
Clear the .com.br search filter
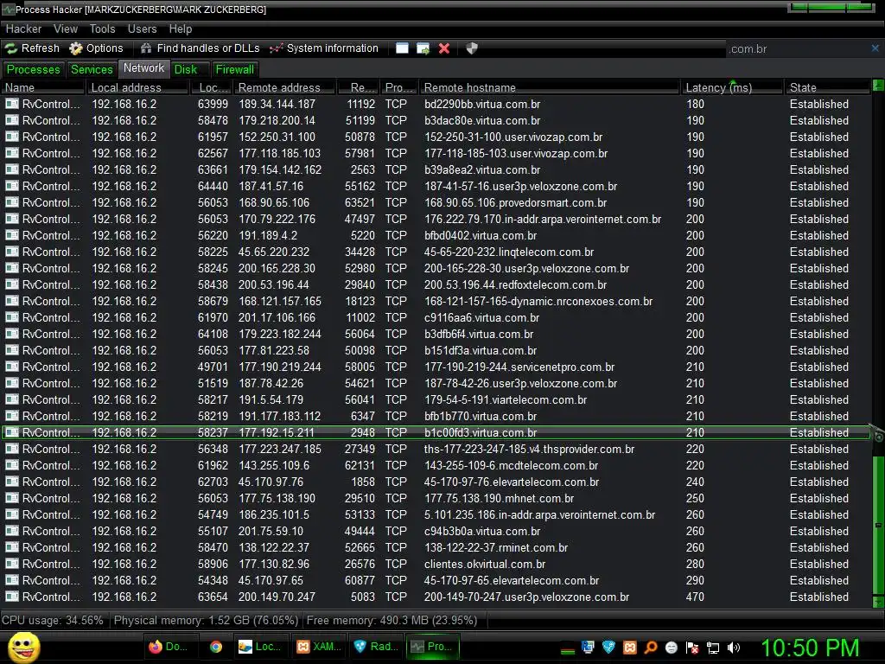coord(875,48)
